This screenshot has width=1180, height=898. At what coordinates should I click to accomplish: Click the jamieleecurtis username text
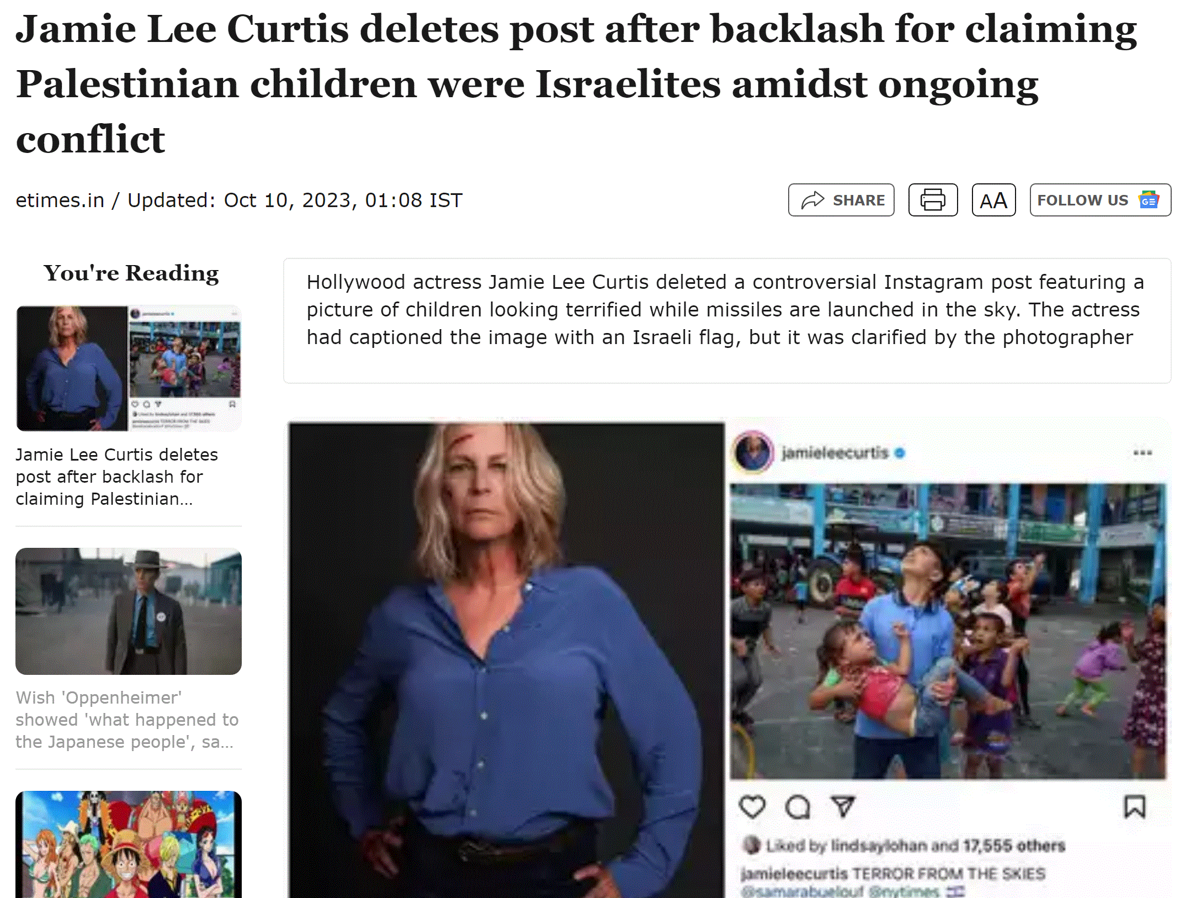835,453
